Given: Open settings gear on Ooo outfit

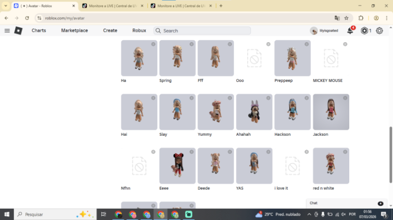Looking at the screenshot, I should (268, 44).
